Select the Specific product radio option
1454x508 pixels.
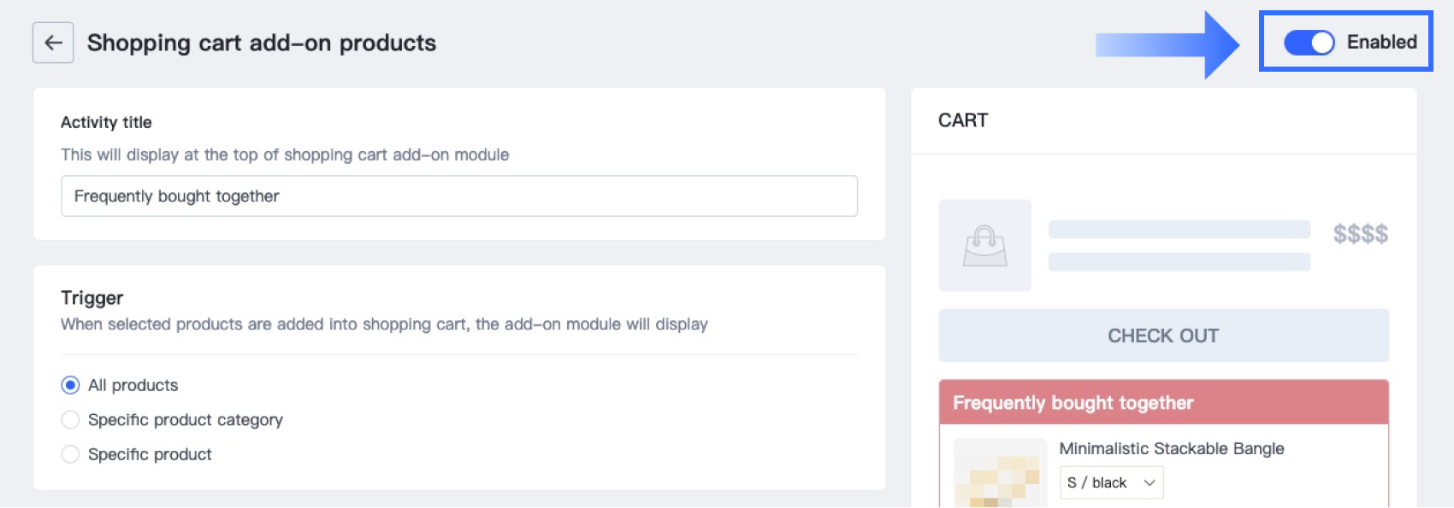point(71,454)
